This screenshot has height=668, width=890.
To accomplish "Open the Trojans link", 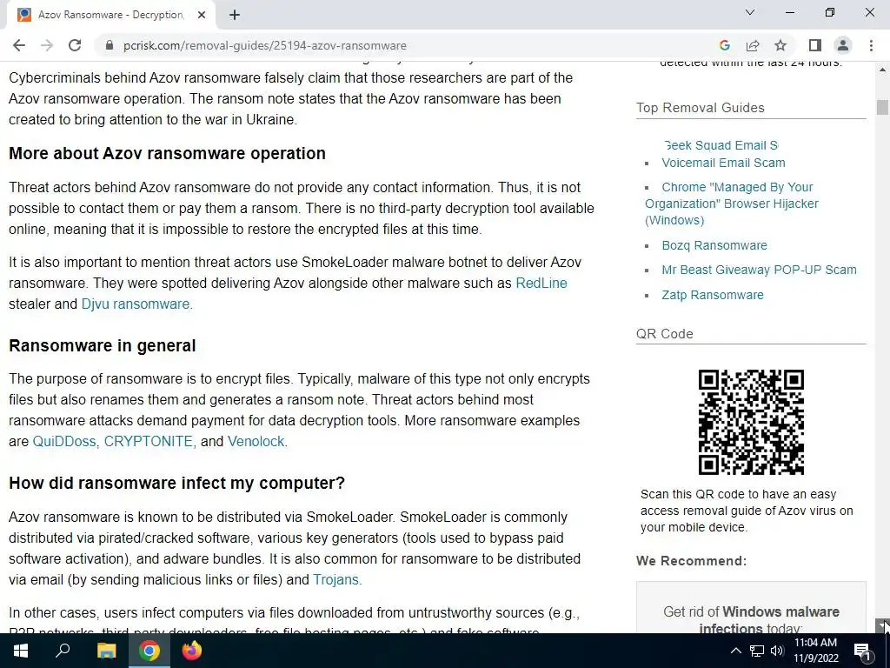I will tap(336, 580).
